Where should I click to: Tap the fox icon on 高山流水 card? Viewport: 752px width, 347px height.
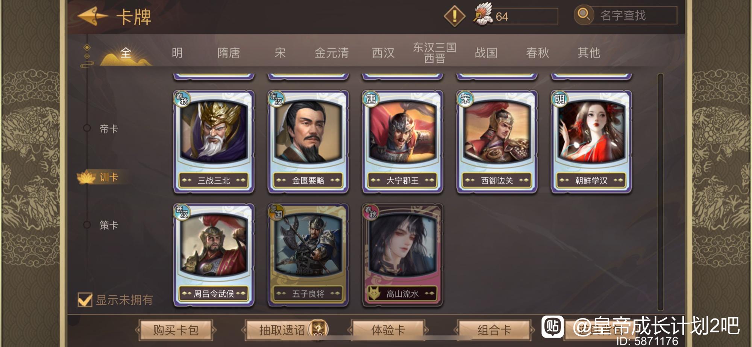374,293
